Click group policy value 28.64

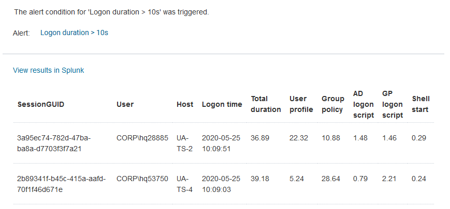coord(330,179)
